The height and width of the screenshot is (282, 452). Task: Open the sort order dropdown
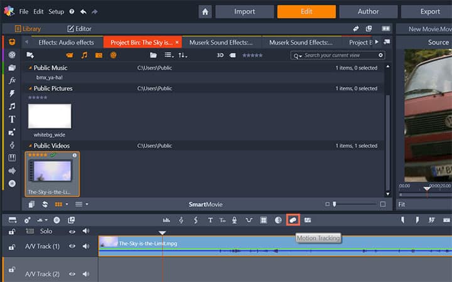[x=183, y=55]
